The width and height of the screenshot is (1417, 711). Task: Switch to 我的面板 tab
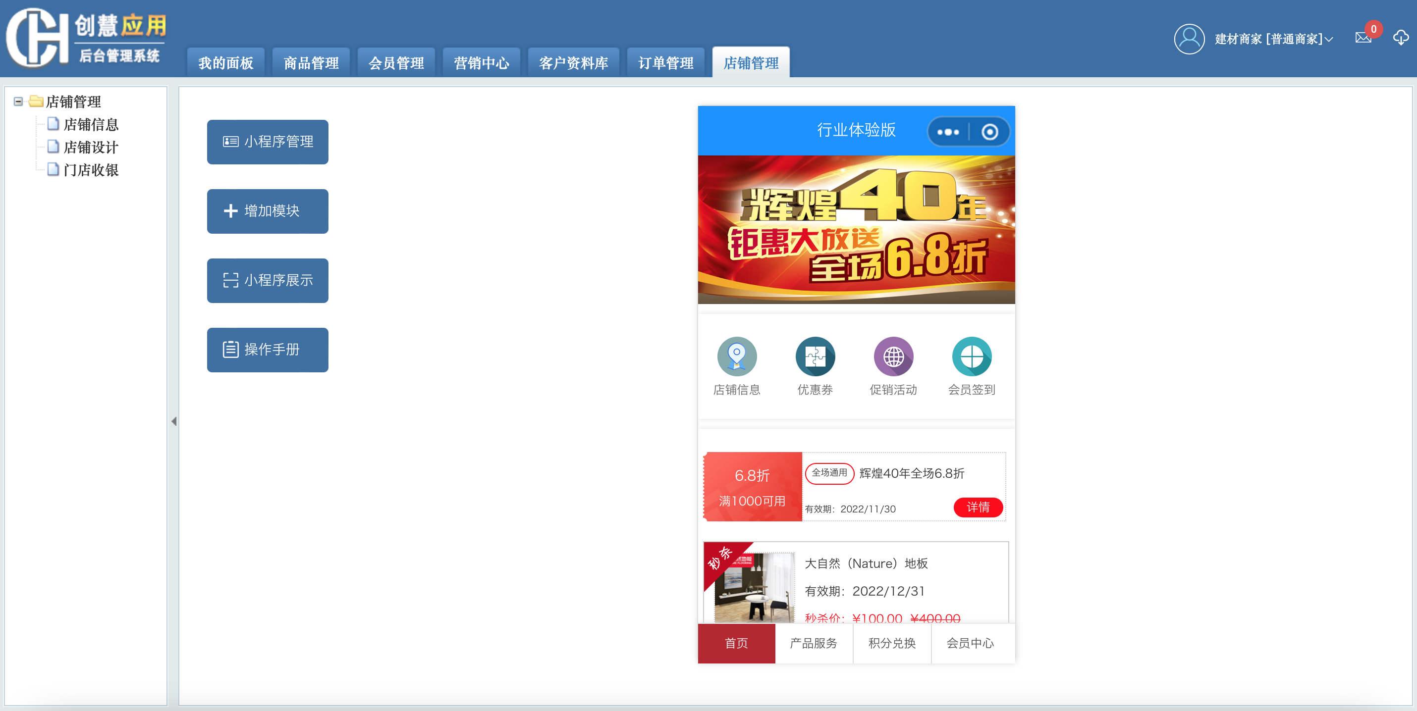pos(225,63)
